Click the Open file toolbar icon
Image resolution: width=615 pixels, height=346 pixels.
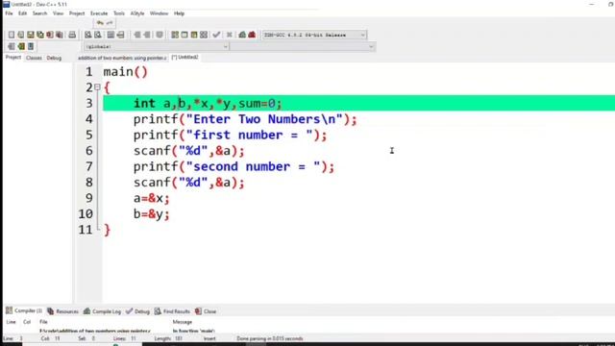[21, 35]
